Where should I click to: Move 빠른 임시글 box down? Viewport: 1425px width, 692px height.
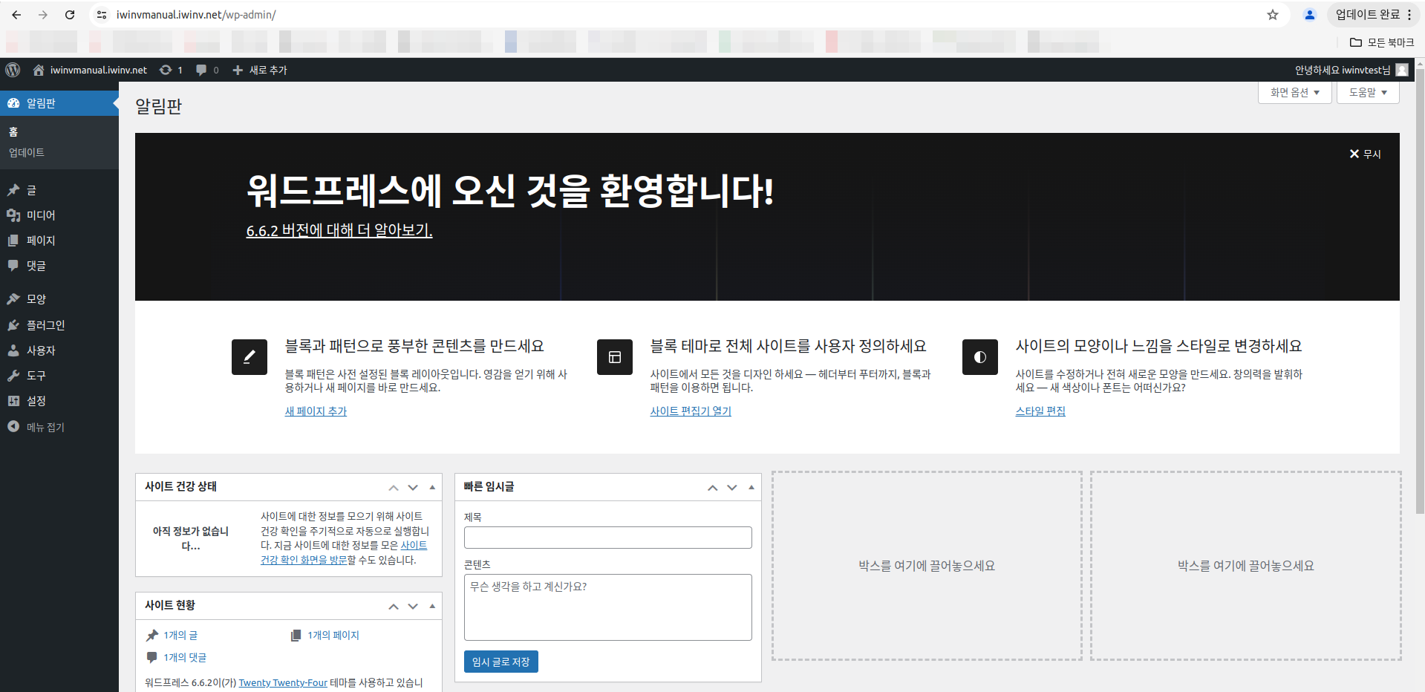(x=732, y=488)
